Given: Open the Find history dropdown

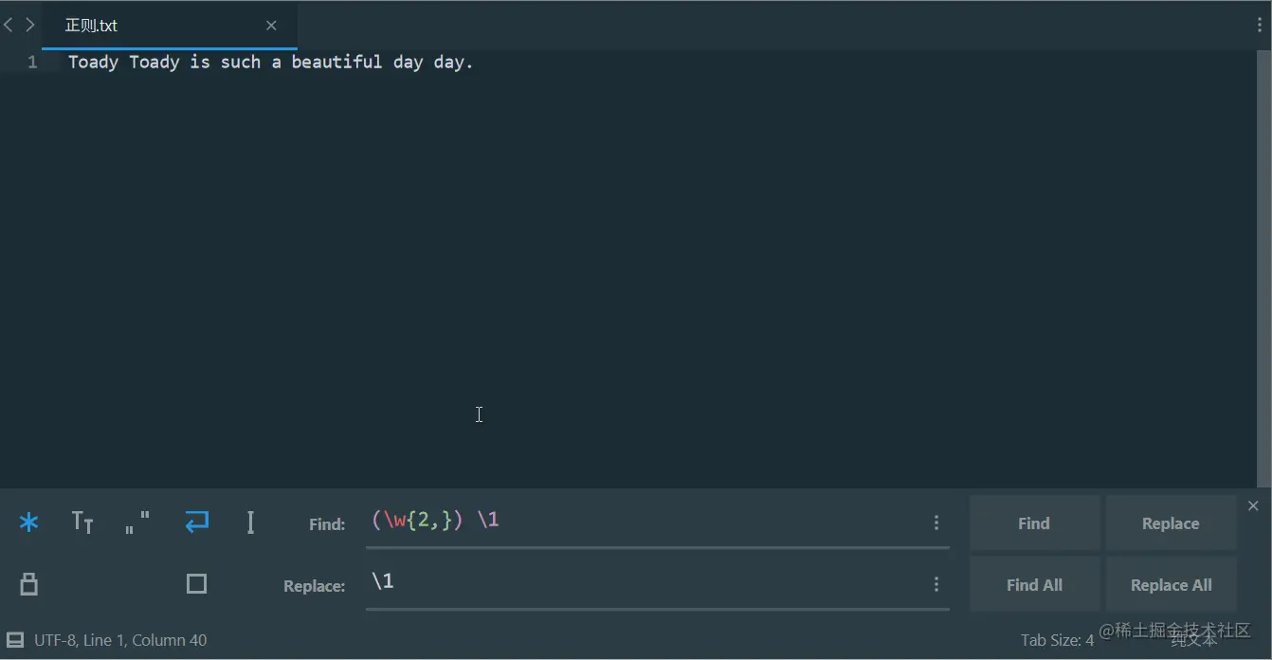Looking at the screenshot, I should [936, 522].
